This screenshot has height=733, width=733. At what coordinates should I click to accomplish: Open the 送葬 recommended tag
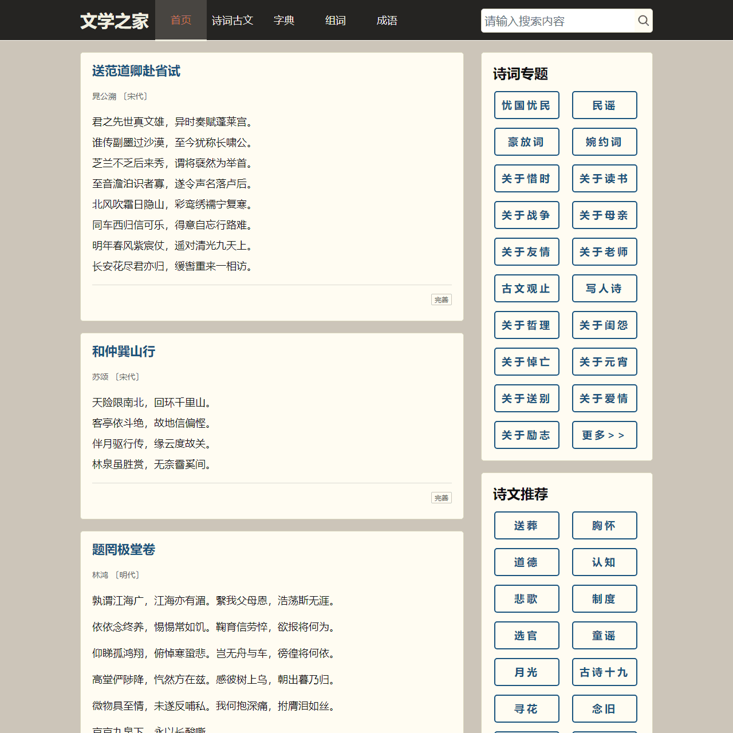pyautogui.click(x=527, y=526)
